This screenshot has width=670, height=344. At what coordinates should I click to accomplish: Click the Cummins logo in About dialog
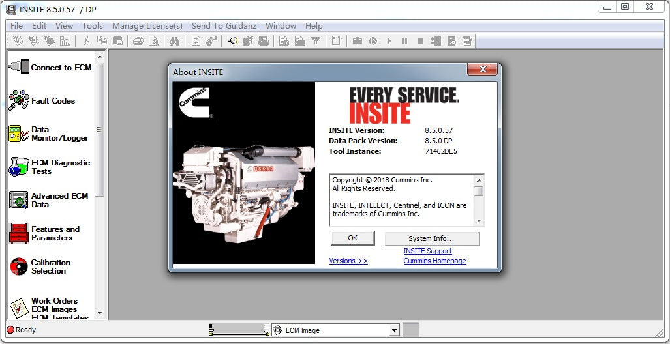click(x=195, y=102)
